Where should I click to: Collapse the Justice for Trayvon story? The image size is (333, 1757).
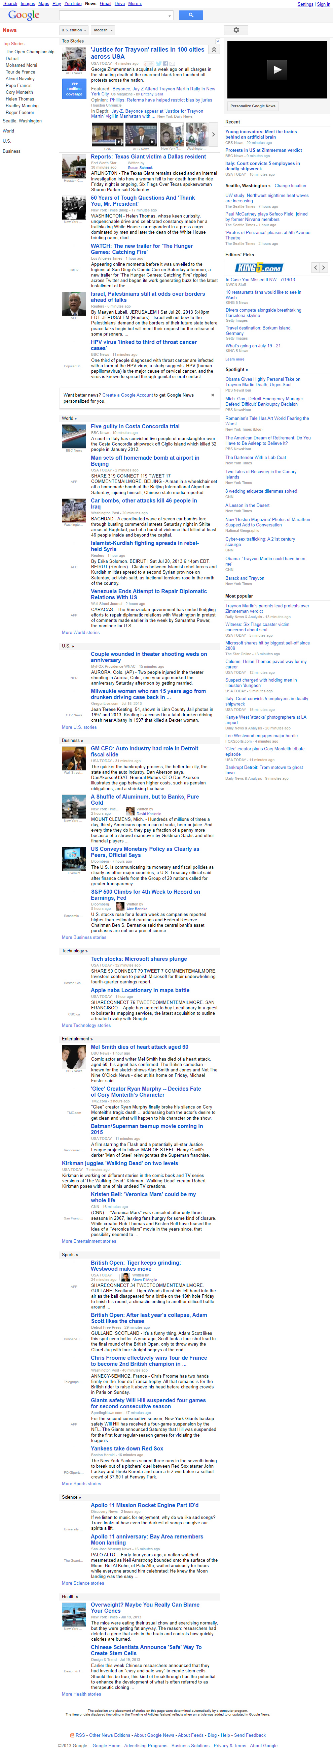[x=214, y=50]
